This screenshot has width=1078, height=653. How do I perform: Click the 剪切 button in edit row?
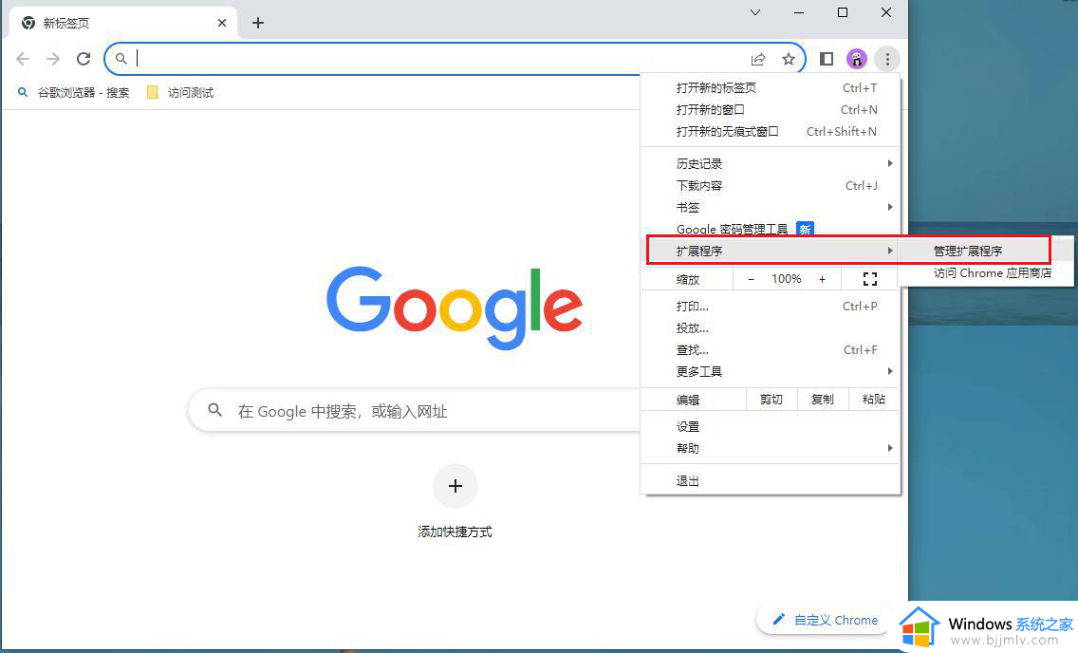(771, 400)
